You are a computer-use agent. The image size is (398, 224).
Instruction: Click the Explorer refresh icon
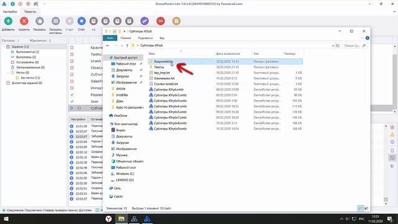[x=338, y=45]
